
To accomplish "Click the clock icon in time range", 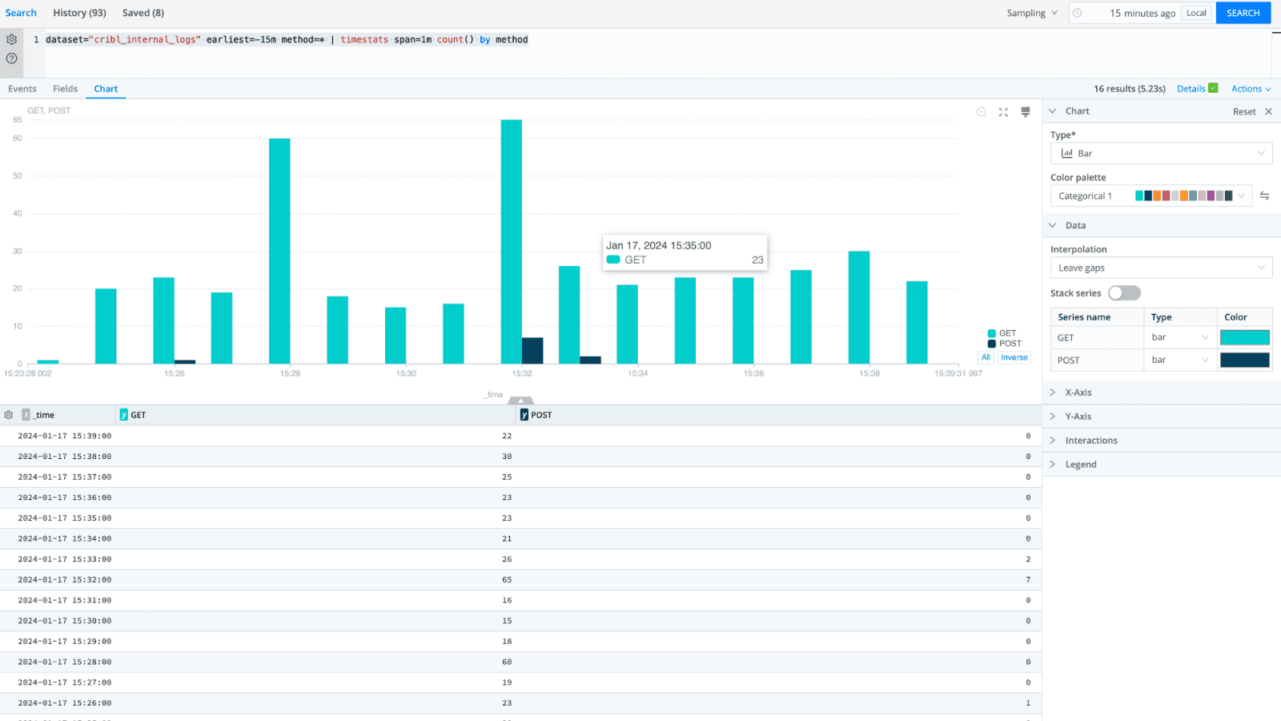I will [x=1078, y=13].
